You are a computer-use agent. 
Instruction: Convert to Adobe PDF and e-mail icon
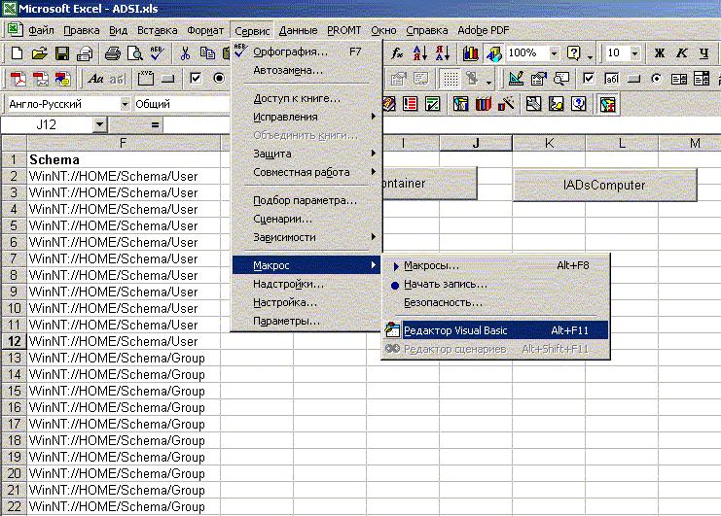(41, 79)
